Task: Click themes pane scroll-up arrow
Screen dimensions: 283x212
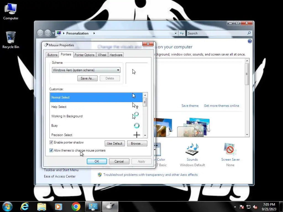Action: [247, 61]
